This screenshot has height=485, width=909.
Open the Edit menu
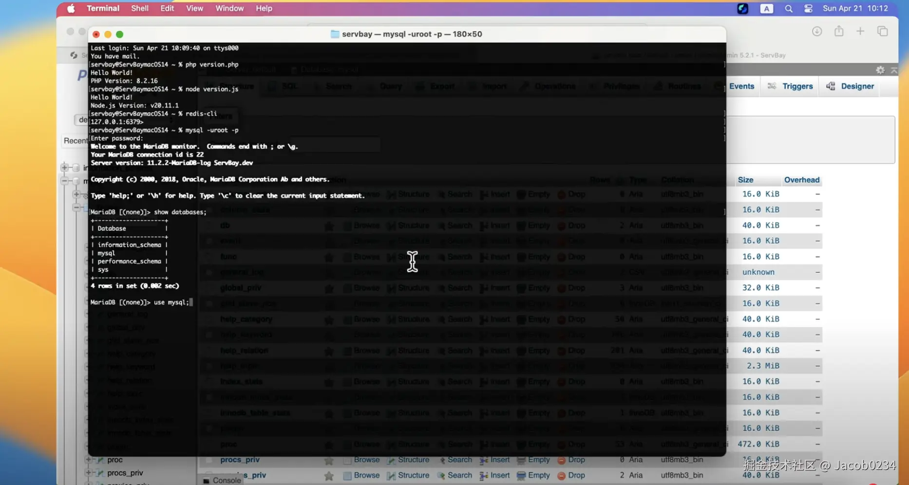click(x=167, y=8)
